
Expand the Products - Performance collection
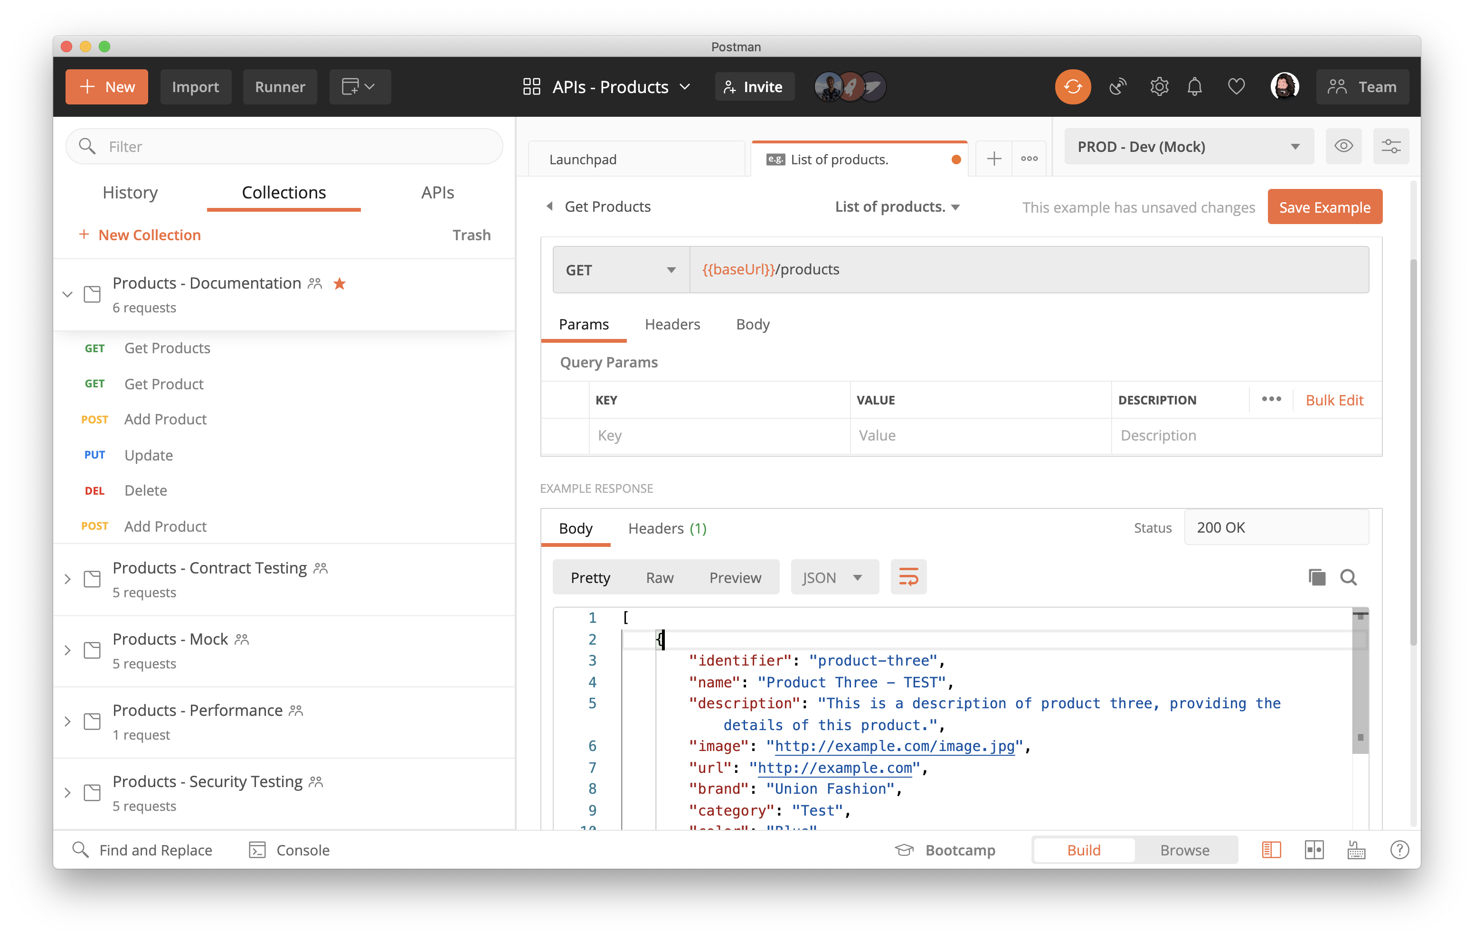click(x=67, y=721)
